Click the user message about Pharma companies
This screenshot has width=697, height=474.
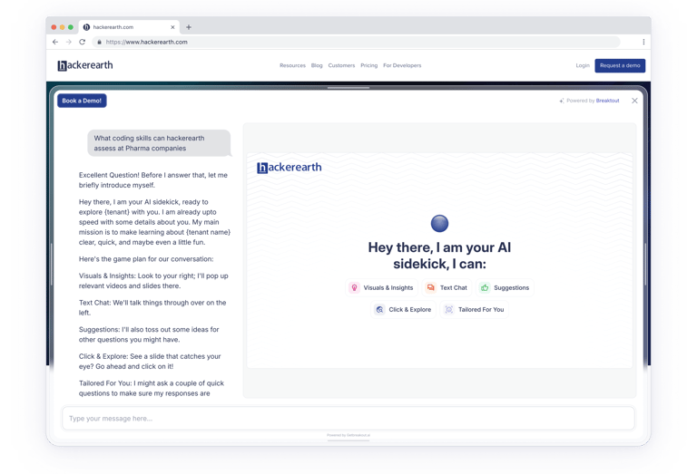pyautogui.click(x=159, y=143)
